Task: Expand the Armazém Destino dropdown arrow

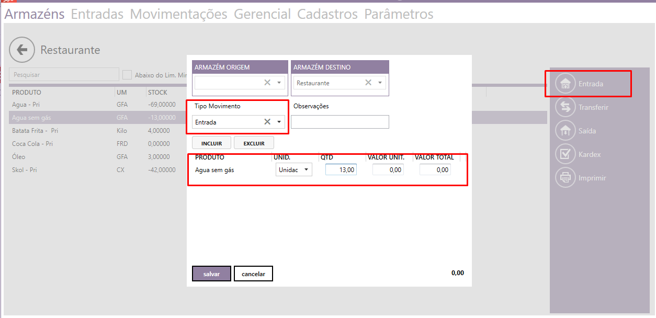Action: (x=380, y=83)
